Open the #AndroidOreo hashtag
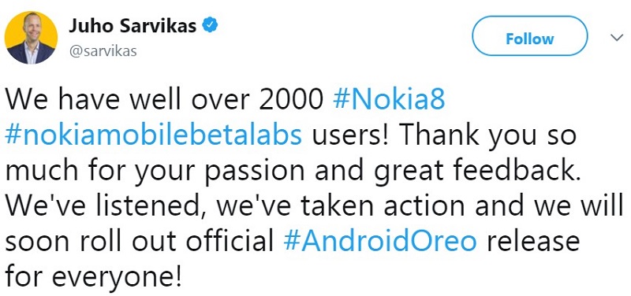 (380, 241)
